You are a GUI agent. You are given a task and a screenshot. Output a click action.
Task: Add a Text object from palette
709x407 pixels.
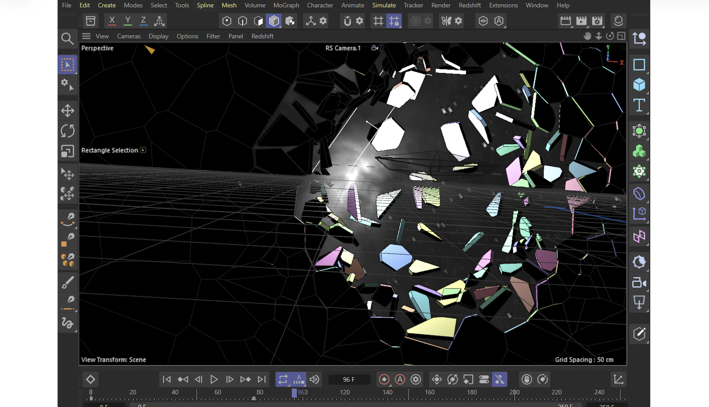[x=639, y=105]
